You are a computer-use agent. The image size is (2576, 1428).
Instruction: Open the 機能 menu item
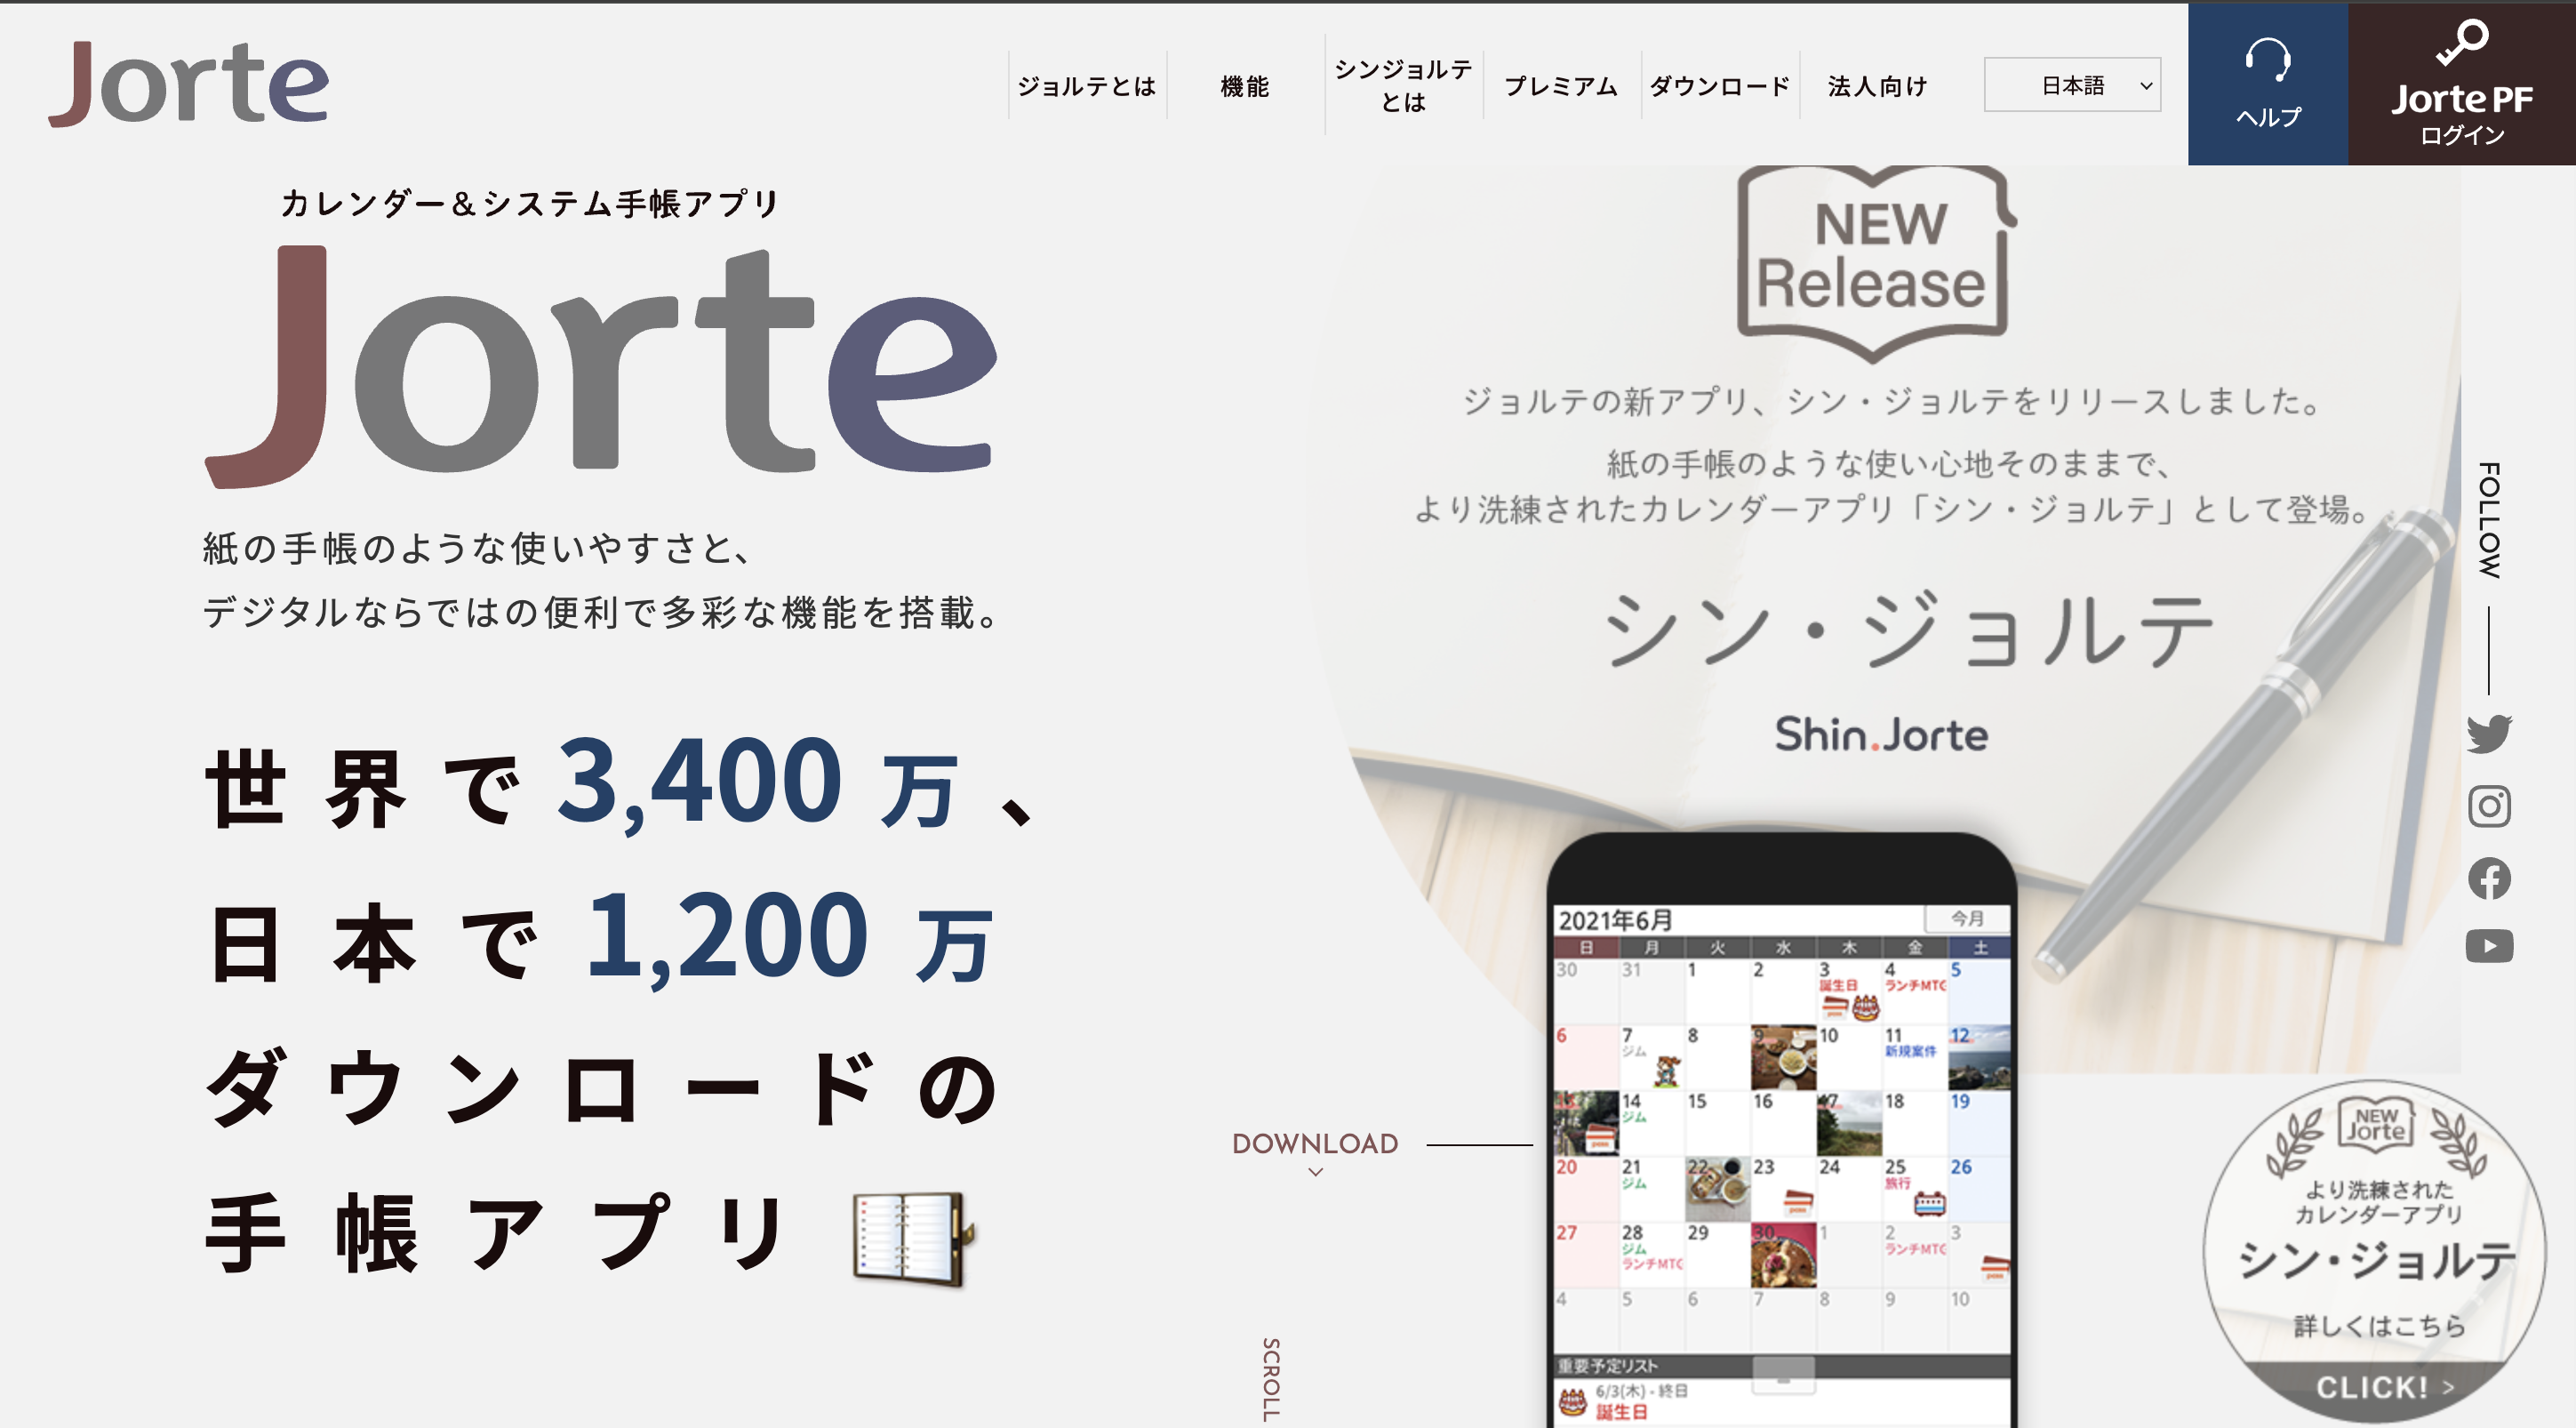click(1245, 86)
